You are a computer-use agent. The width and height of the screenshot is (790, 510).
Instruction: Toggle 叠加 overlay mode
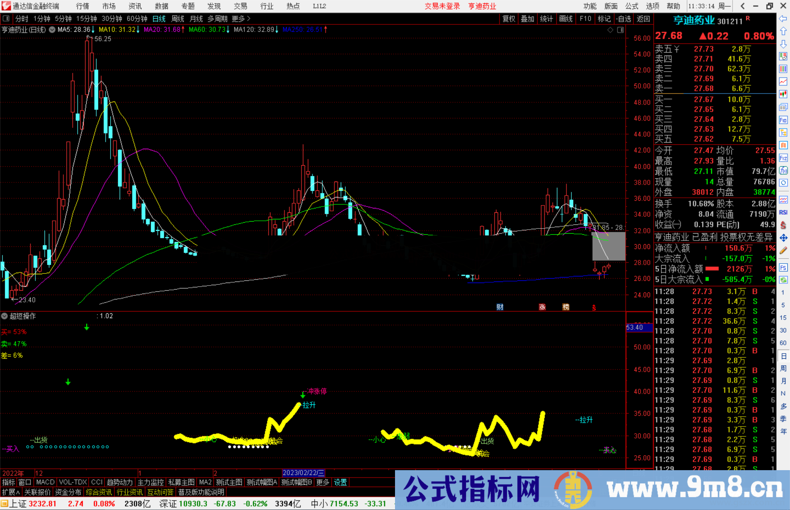[x=528, y=19]
